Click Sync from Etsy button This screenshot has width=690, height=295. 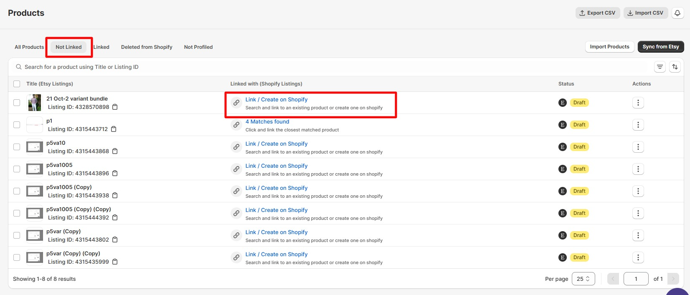tap(661, 47)
